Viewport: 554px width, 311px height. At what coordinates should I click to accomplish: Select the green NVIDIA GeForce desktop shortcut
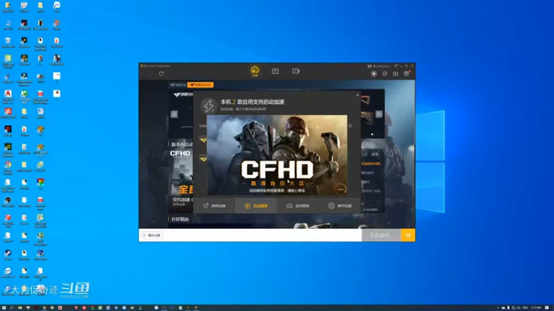click(8, 149)
